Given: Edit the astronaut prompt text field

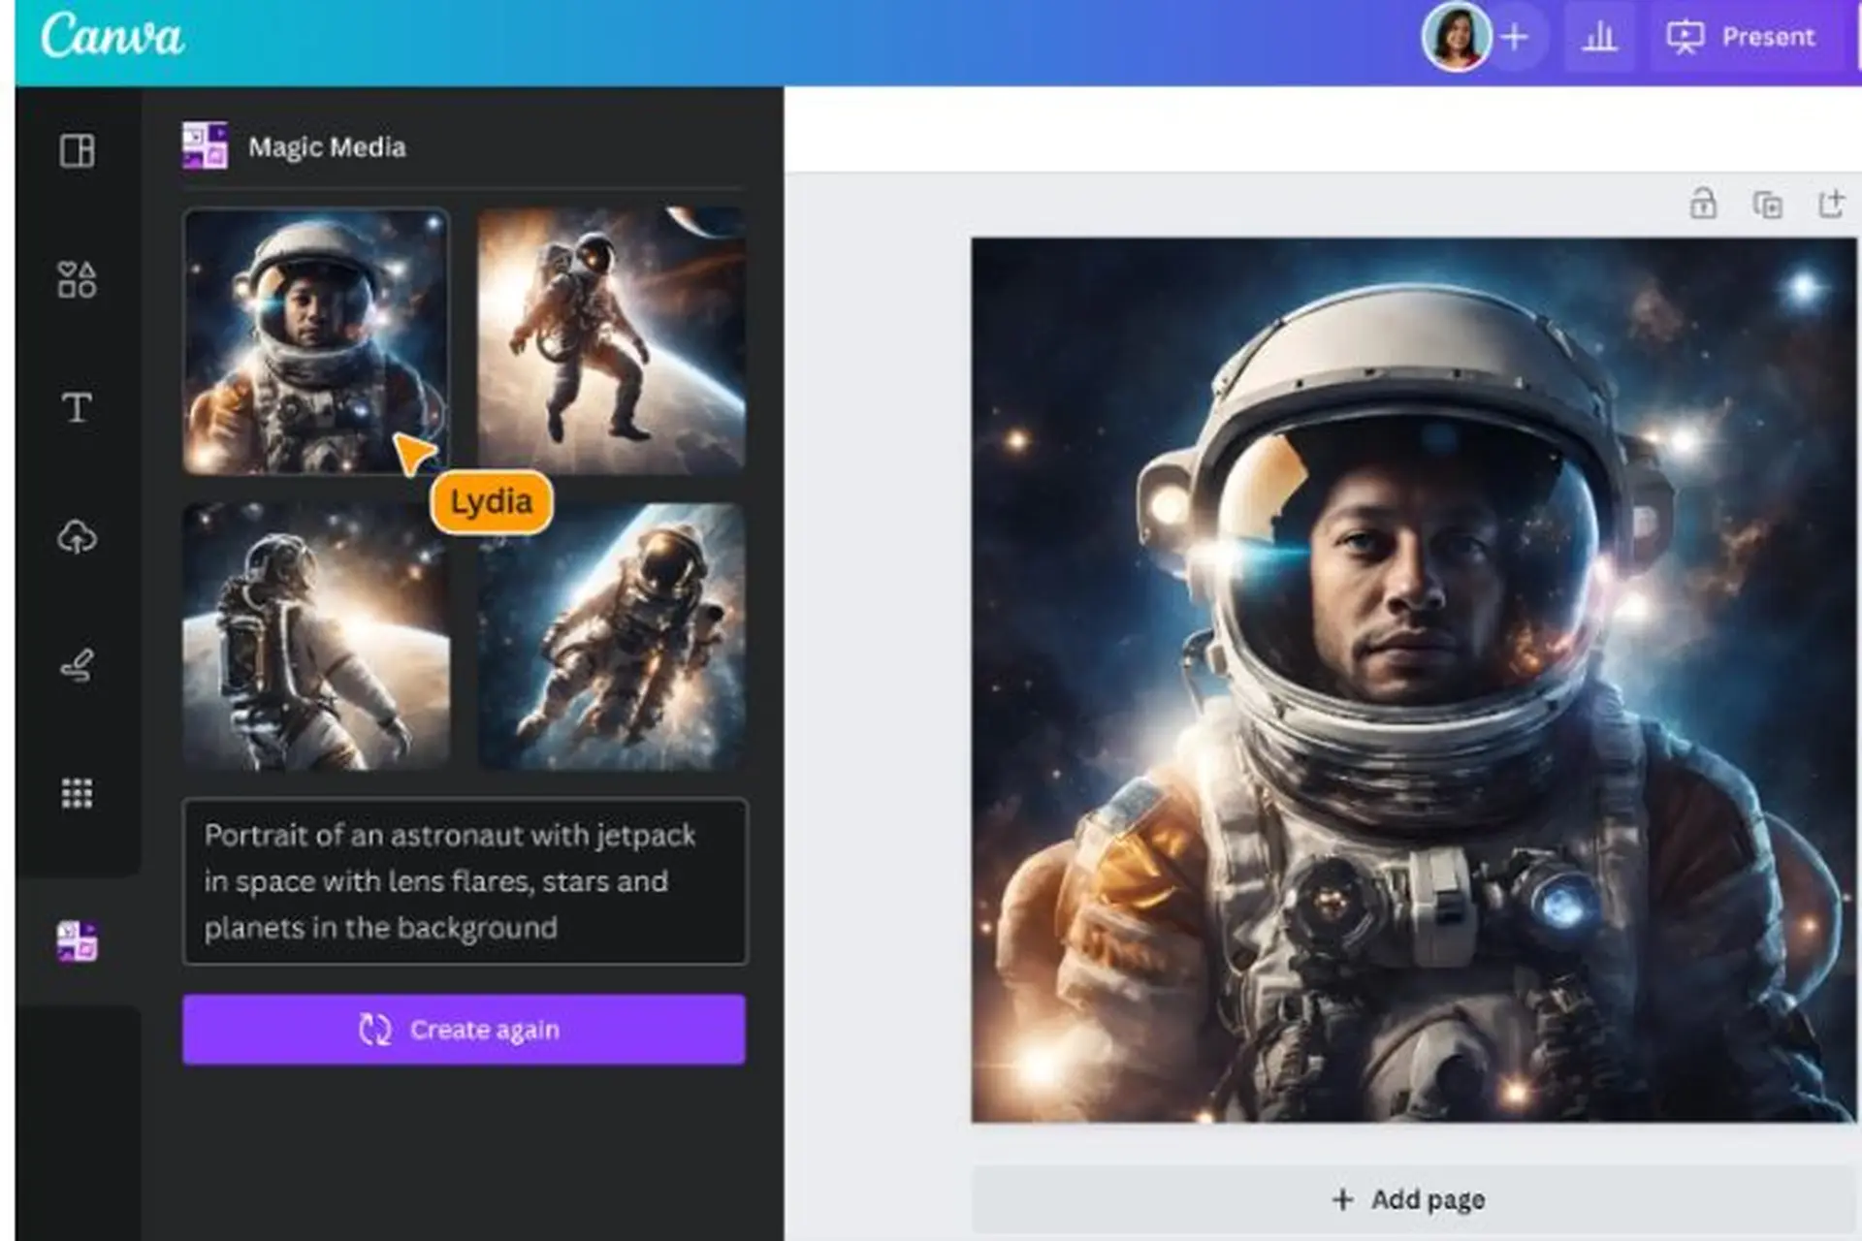Looking at the screenshot, I should coord(465,880).
